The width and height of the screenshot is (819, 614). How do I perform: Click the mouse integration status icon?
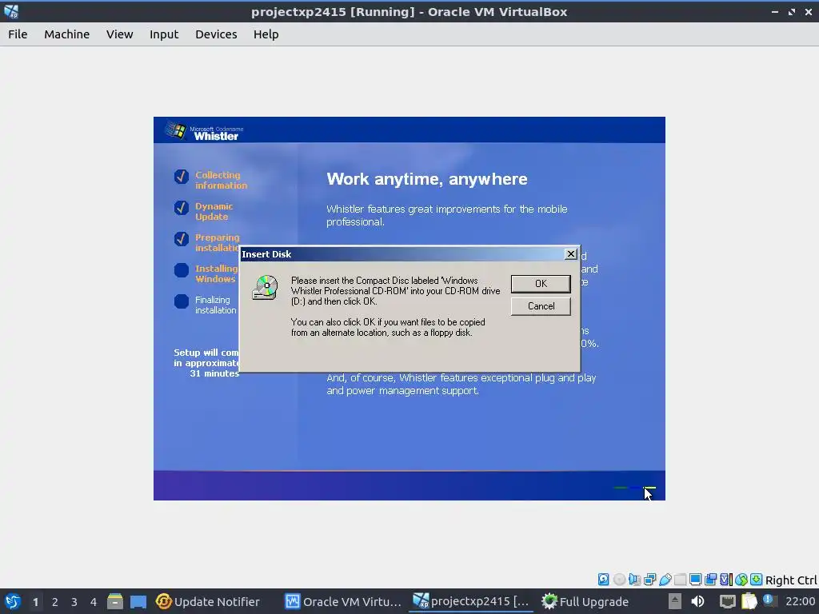[x=741, y=580]
